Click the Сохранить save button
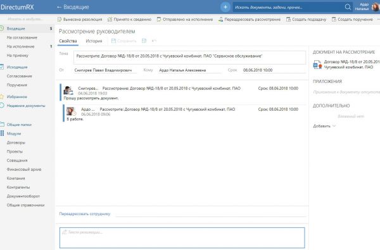The height and width of the screenshot is (250, 380). click(124, 41)
